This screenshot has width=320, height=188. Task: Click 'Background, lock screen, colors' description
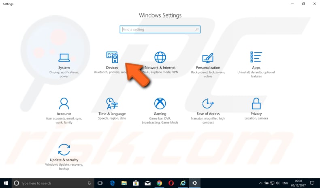pos(208,74)
